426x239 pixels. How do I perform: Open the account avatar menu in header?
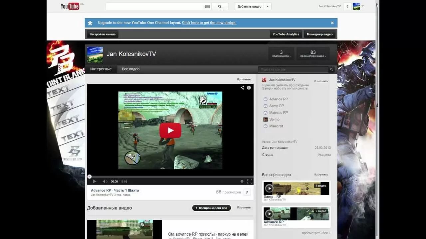(x=356, y=6)
